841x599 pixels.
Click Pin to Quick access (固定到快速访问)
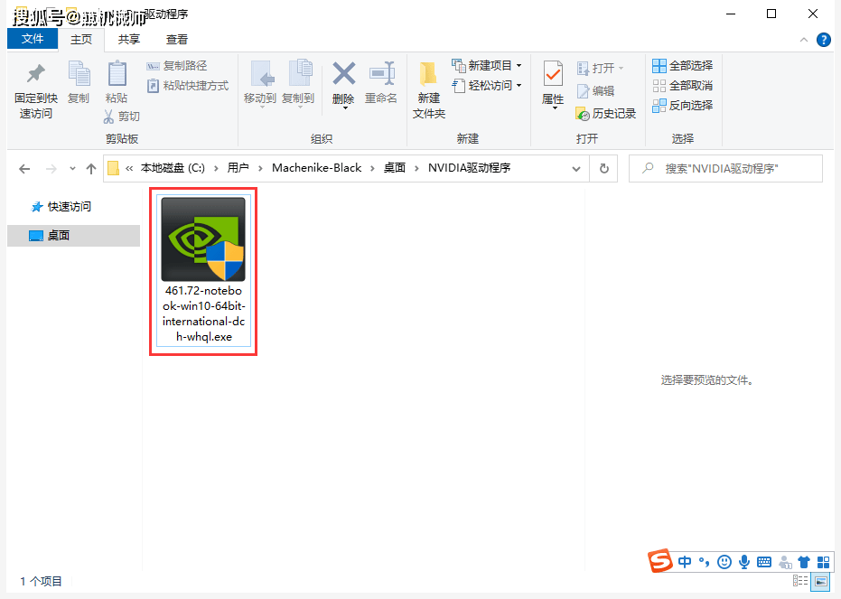36,90
